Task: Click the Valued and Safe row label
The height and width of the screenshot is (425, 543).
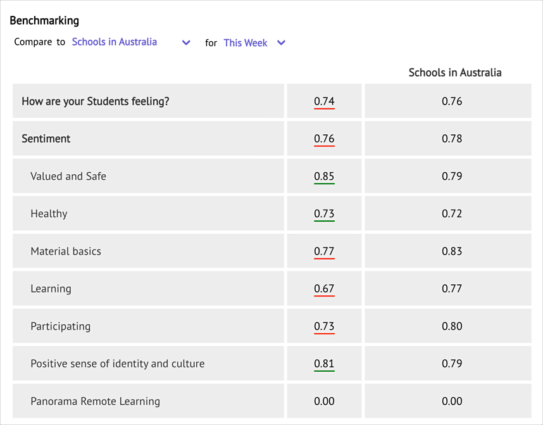Action: 68,176
